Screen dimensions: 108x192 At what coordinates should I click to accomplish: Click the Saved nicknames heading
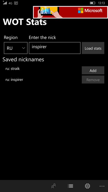[23, 59]
